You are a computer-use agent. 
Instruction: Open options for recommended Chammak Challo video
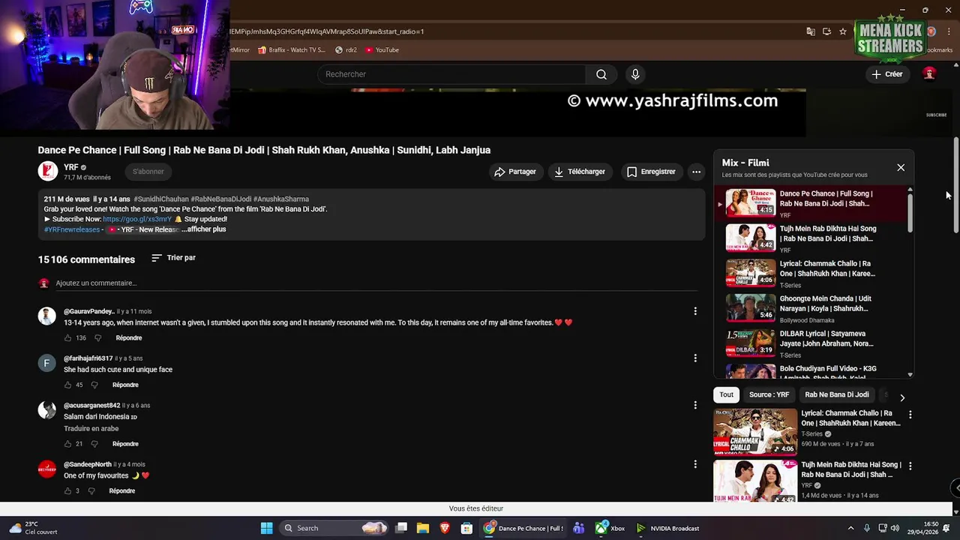[x=910, y=414]
